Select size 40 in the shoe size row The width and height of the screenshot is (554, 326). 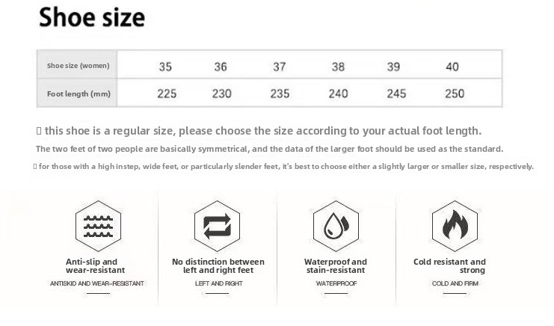[452, 67]
